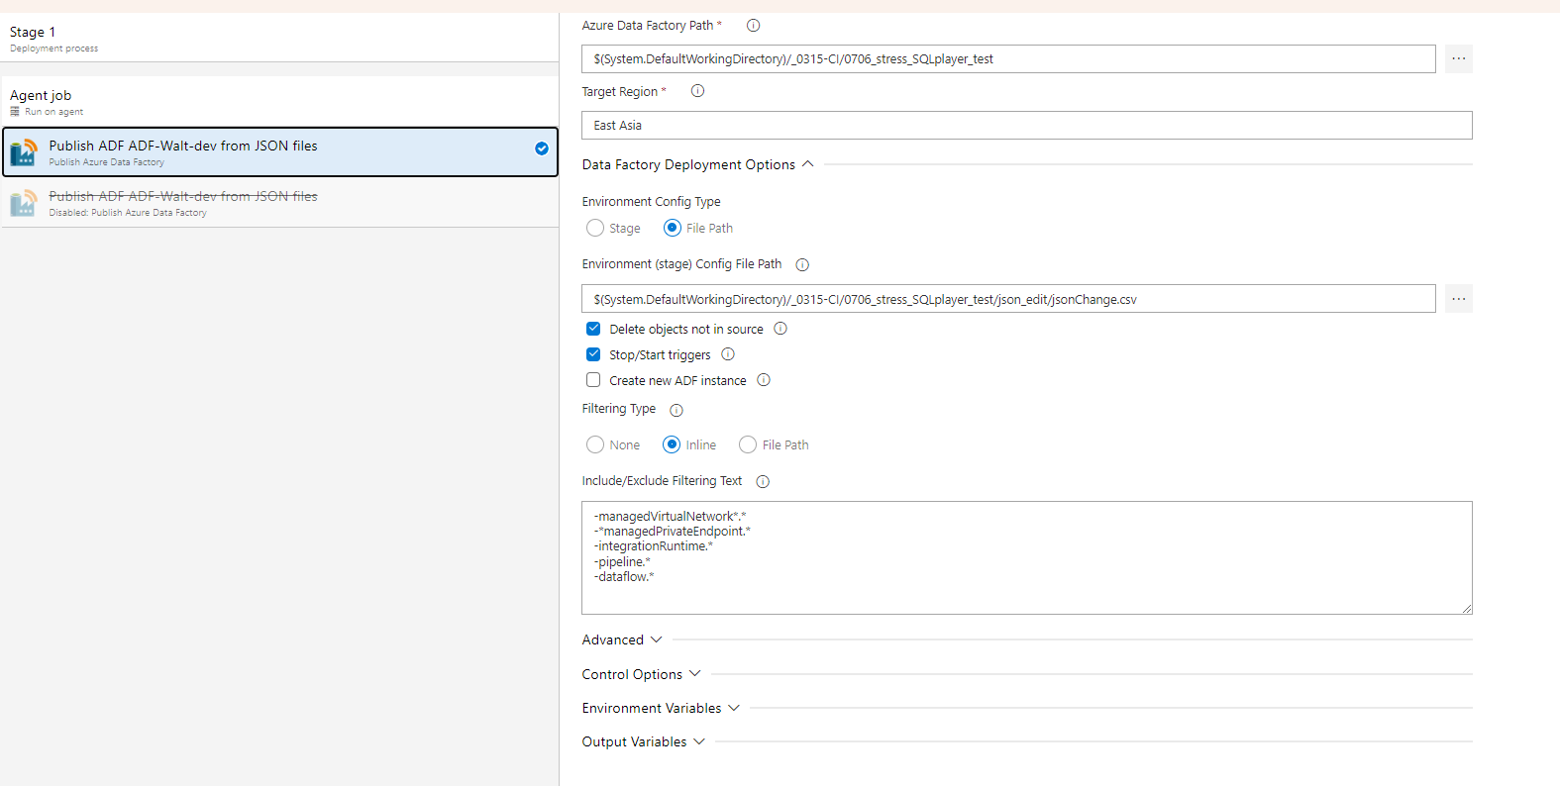
Task: Select Inline filtering type
Action: pos(672,444)
